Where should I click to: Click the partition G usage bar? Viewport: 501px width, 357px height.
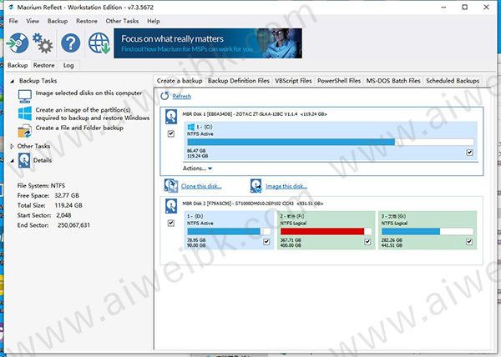(428, 231)
